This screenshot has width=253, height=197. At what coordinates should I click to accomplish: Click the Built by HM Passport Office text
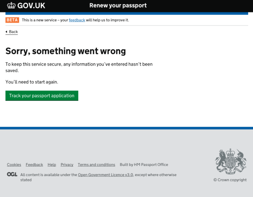coord(144,164)
